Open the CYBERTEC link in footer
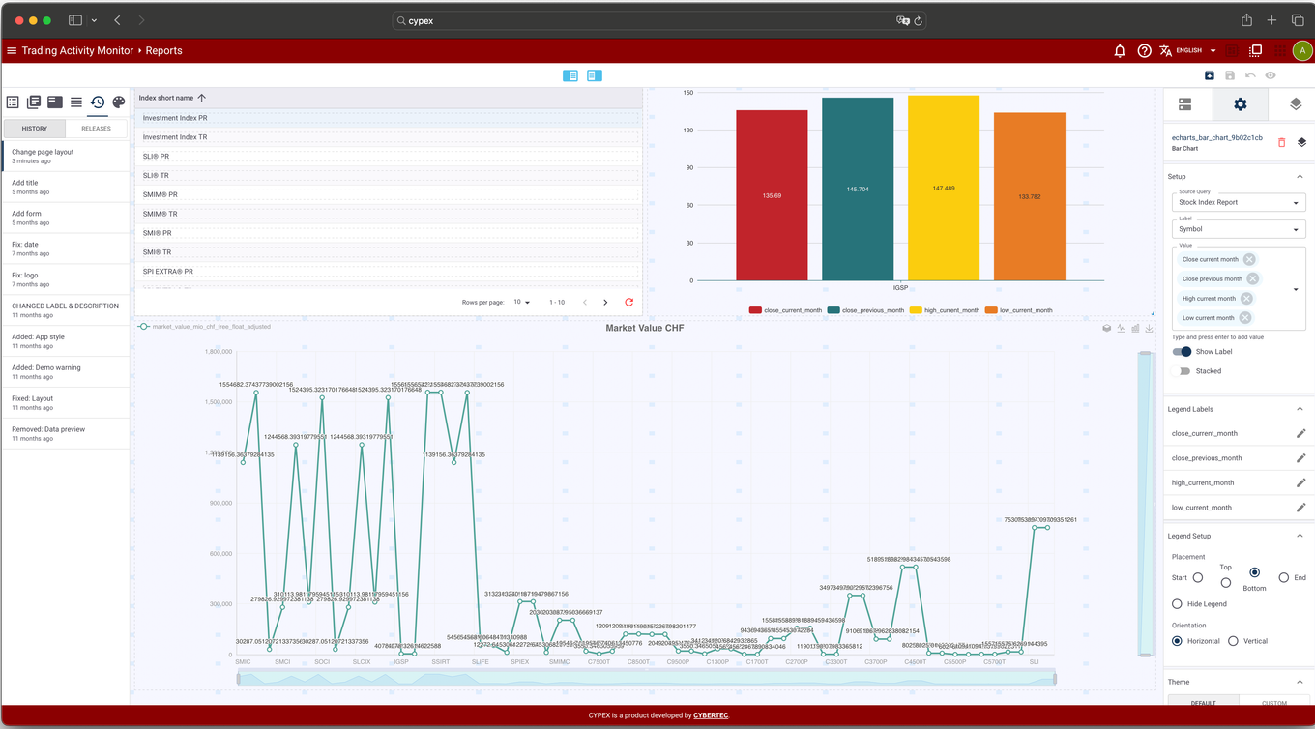Image resolution: width=1315 pixels, height=729 pixels. (x=711, y=716)
